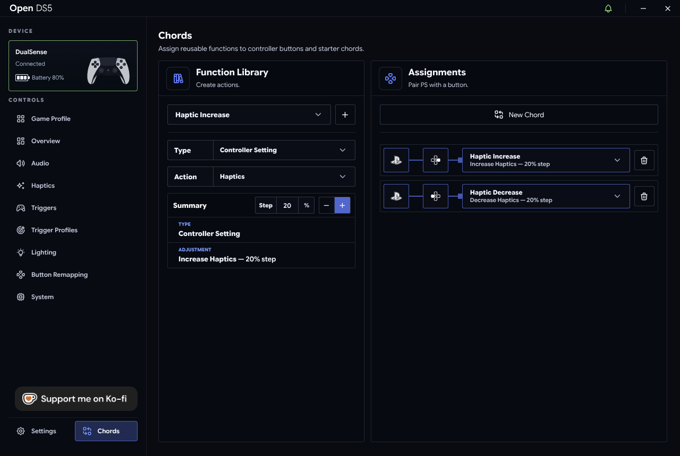Open Haptic Decrease assignment function dropdown
680x456 pixels.
(546, 196)
